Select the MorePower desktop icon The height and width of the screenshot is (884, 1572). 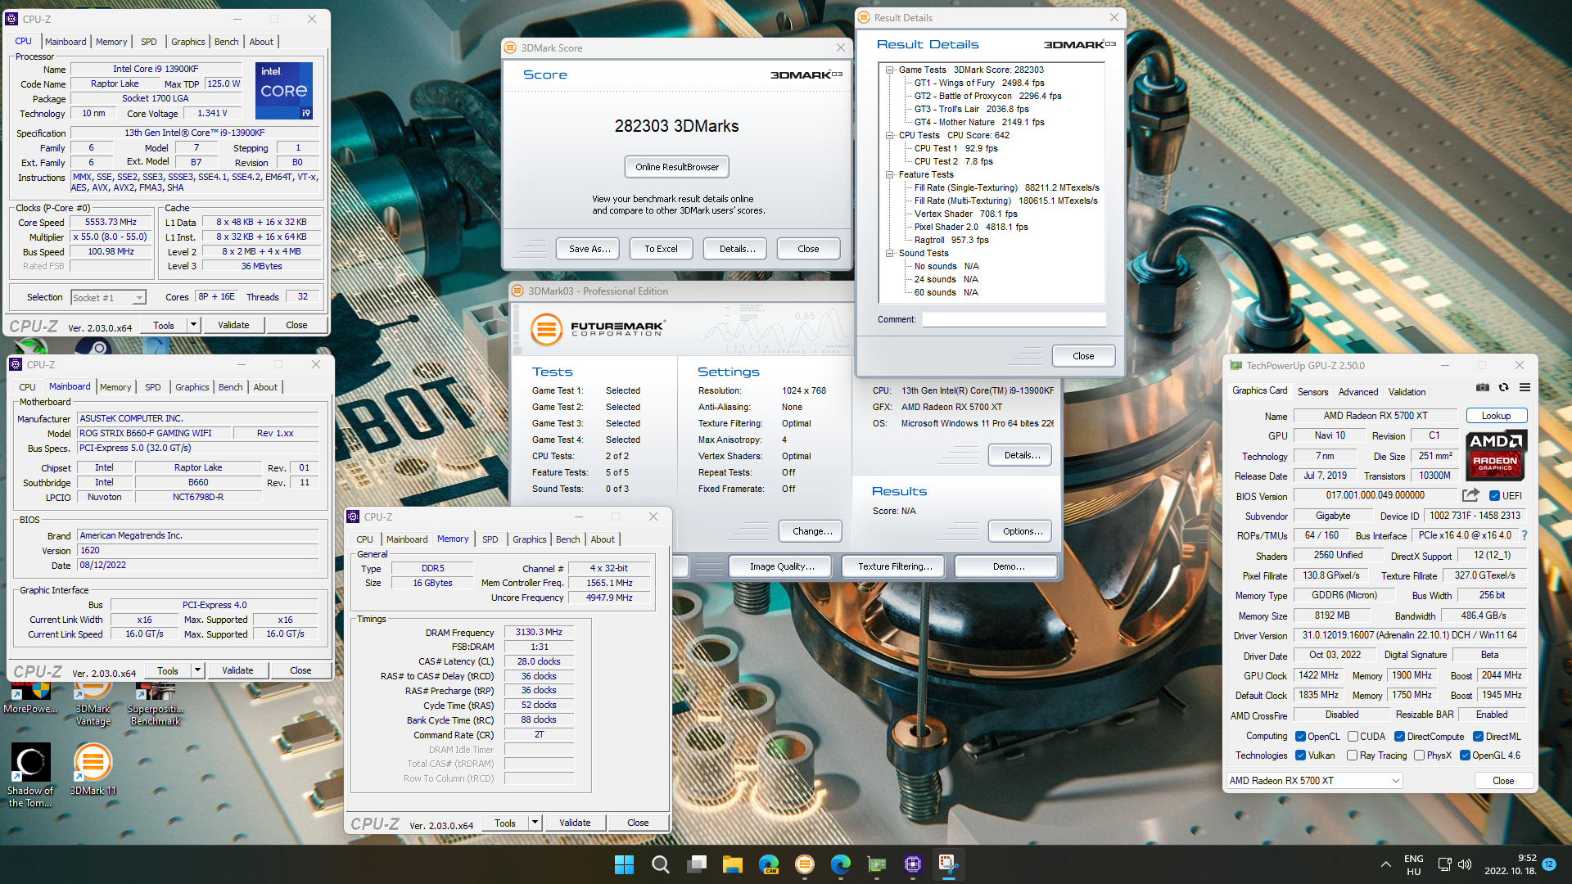point(30,697)
